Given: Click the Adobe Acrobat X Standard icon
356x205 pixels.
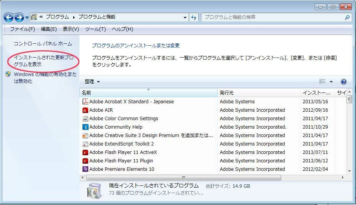Looking at the screenshot, I should [85, 102].
